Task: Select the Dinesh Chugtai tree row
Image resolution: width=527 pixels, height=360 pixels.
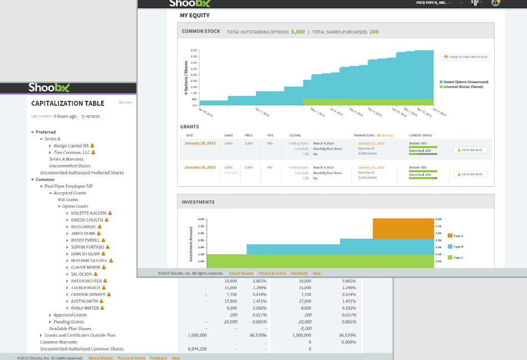Action: coord(86,220)
